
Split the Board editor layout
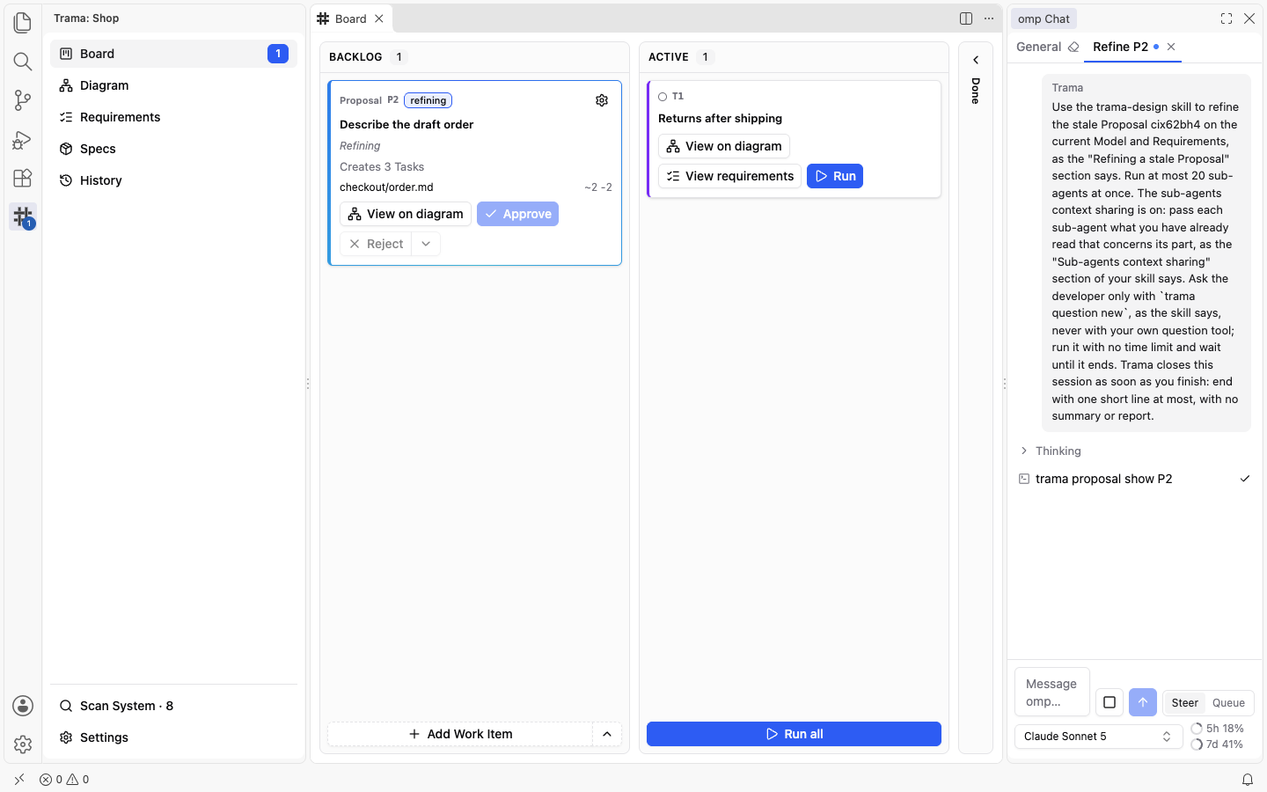coord(966,18)
